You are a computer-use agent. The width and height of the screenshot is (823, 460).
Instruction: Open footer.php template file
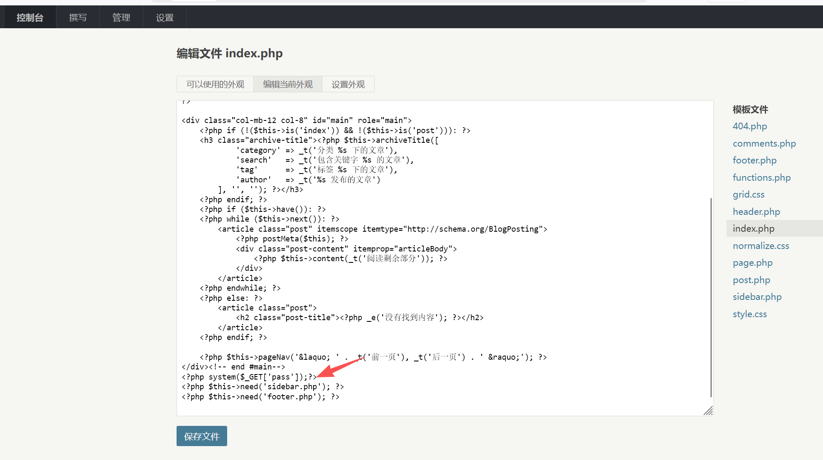click(x=754, y=160)
